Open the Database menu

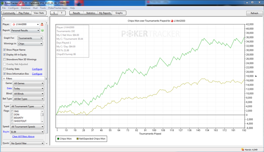click(x=26, y=8)
